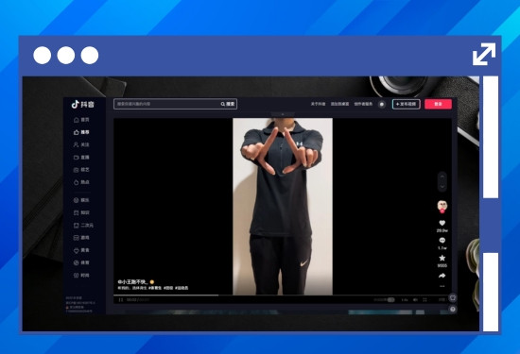The height and width of the screenshot is (354, 520).
Task: Click the sidebar icon below the live item
Action: click(76, 170)
